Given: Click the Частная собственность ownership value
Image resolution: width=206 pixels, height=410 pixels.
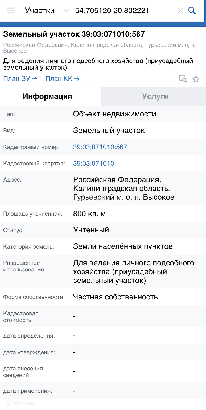Looking at the screenshot, I should click(x=115, y=297).
